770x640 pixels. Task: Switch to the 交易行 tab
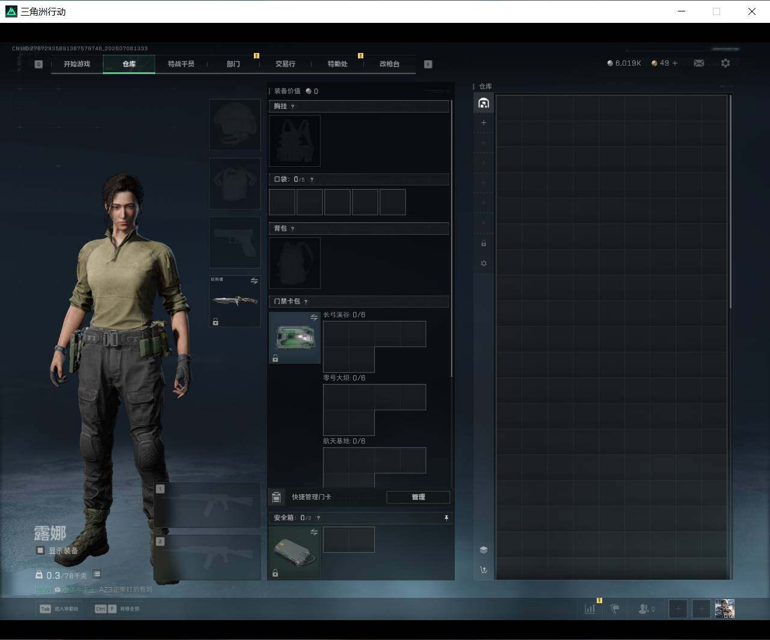[285, 64]
